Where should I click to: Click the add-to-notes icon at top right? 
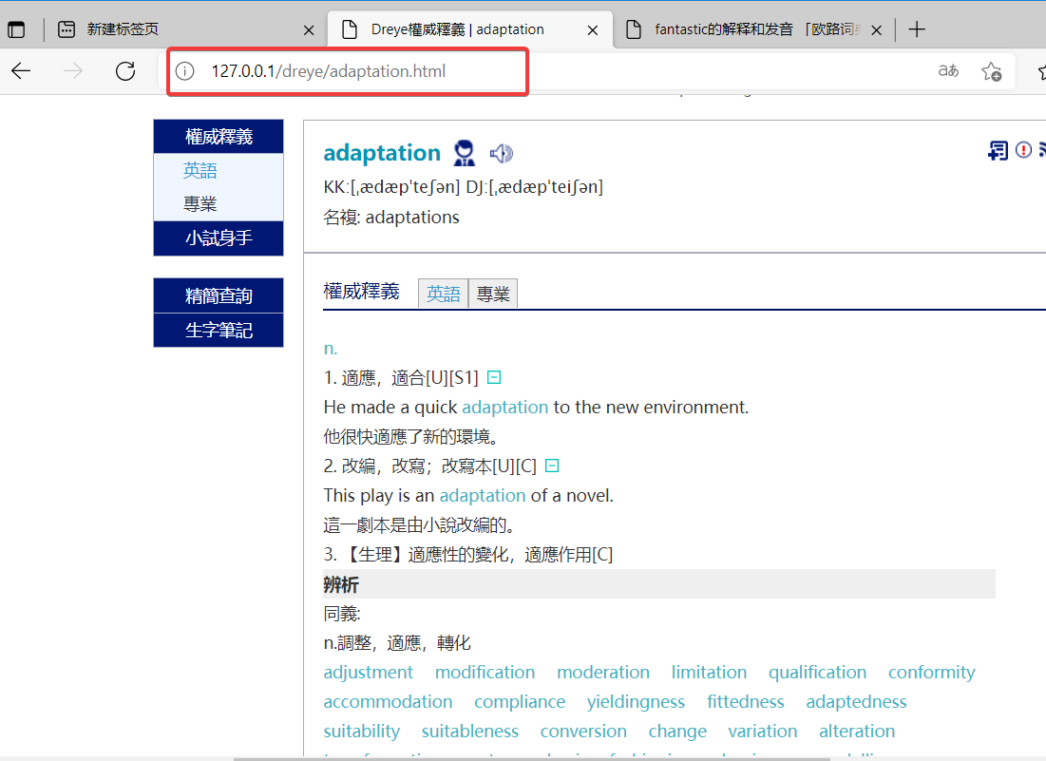click(x=998, y=151)
